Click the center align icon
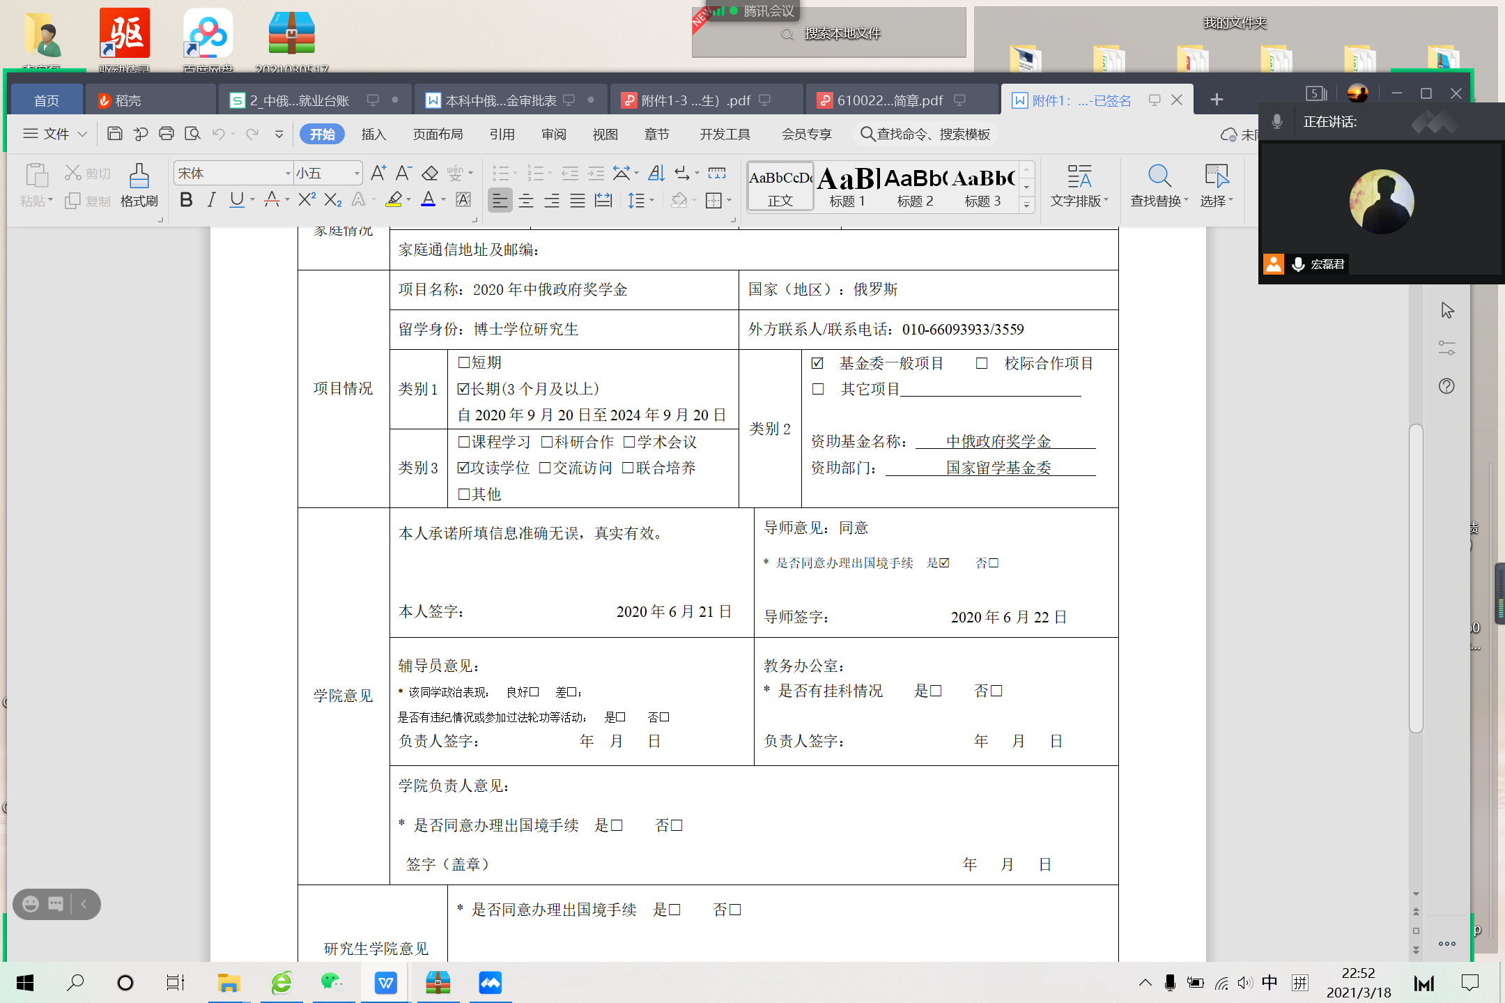Screen dimensions: 1505x1003 [x=526, y=201]
